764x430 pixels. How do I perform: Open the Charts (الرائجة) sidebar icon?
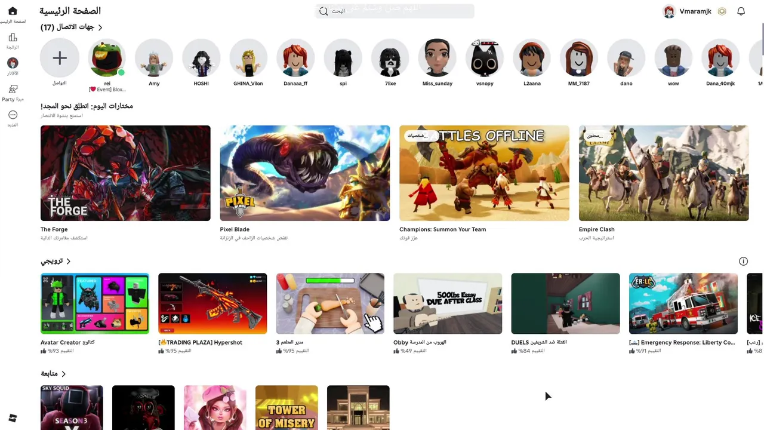click(x=13, y=38)
